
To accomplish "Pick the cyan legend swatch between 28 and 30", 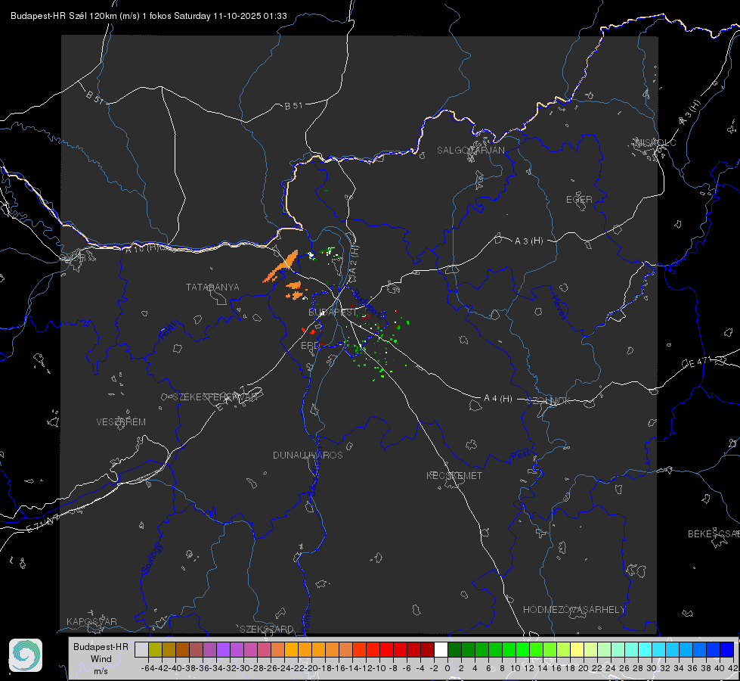I will click(x=646, y=649).
